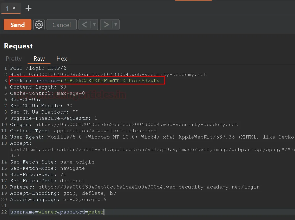The image size is (295, 220).
Task: Click the username value wiener in body
Action: (47, 212)
